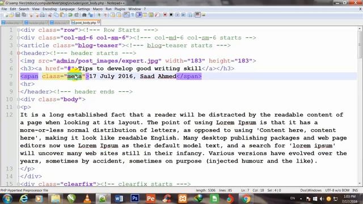Image resolution: width=363 pixels, height=204 pixels.
Task: Select the post_body.php tab
Action: (x=85, y=23)
